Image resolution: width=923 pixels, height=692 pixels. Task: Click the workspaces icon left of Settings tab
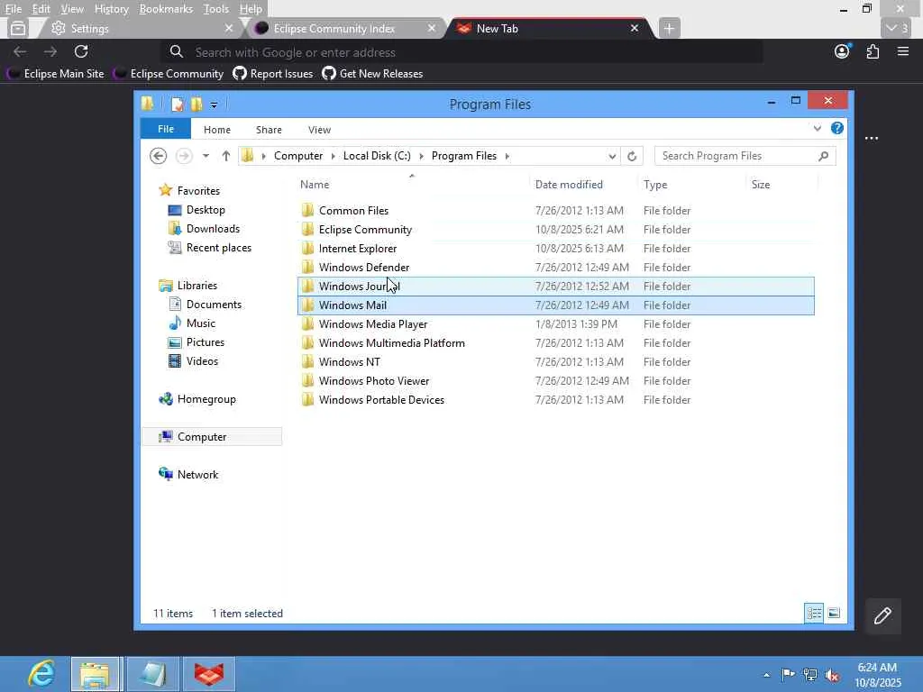(x=18, y=28)
